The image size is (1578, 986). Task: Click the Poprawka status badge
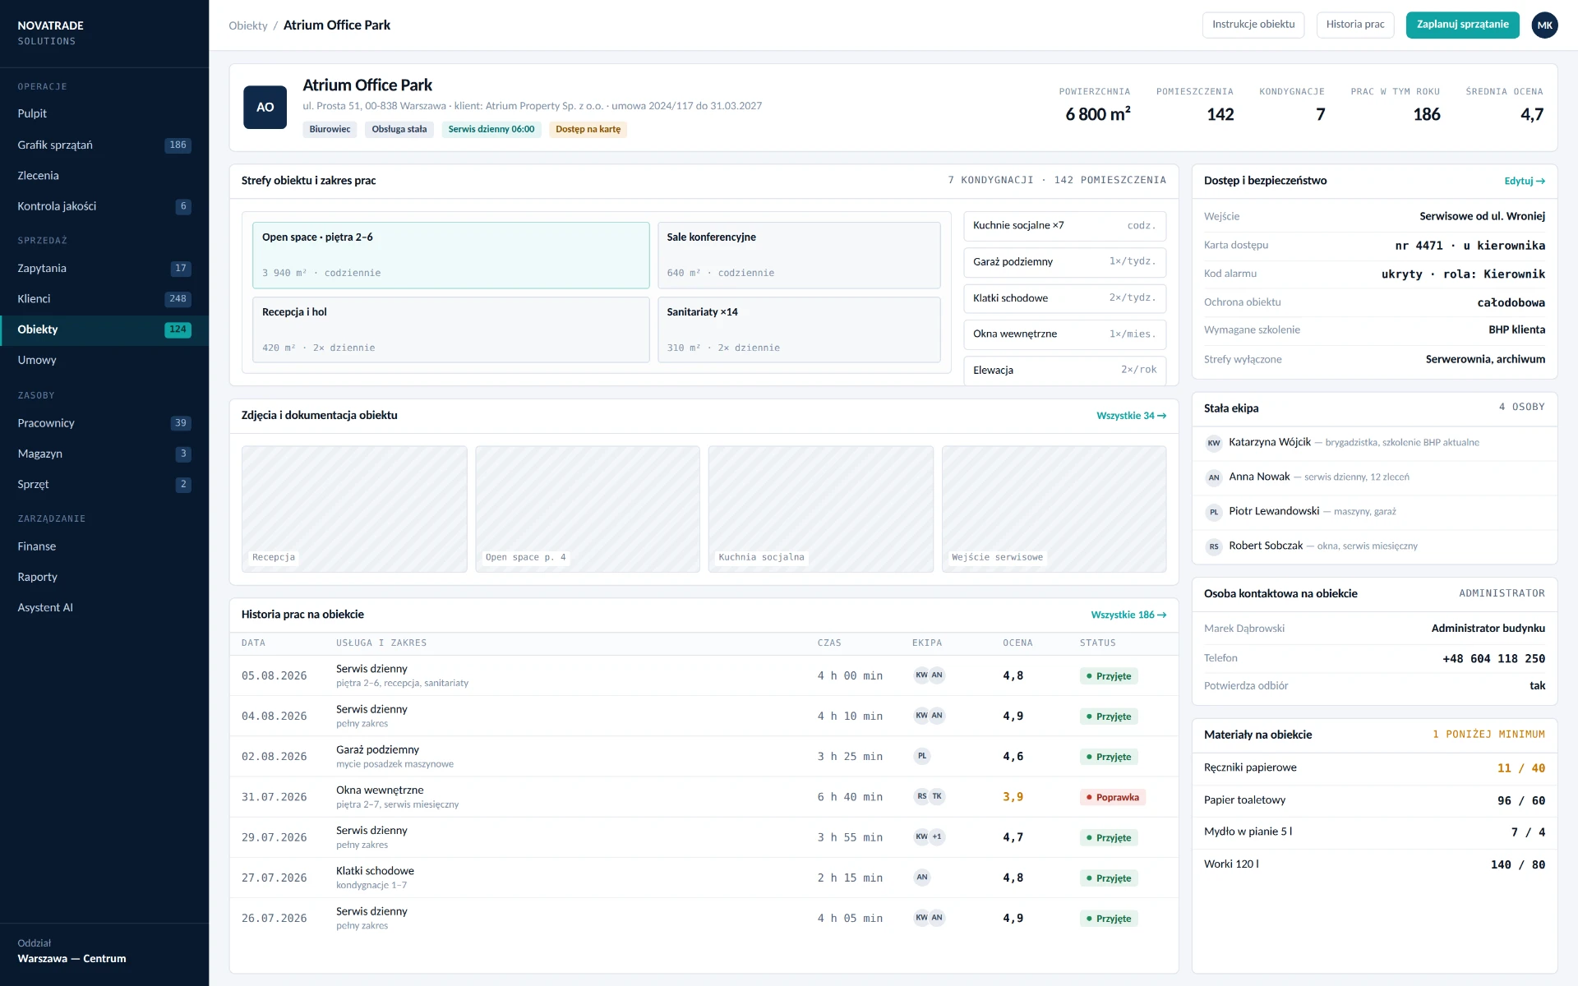coord(1112,797)
